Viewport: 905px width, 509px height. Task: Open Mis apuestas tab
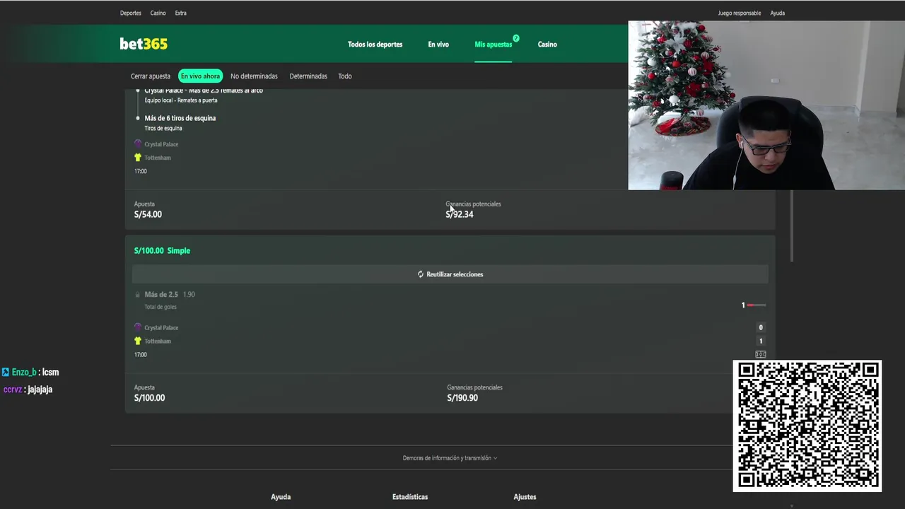coord(493,44)
